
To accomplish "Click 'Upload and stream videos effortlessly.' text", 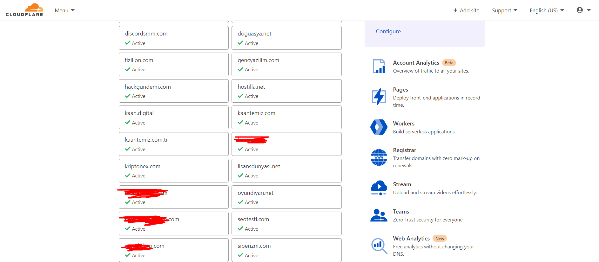I will tap(435, 193).
